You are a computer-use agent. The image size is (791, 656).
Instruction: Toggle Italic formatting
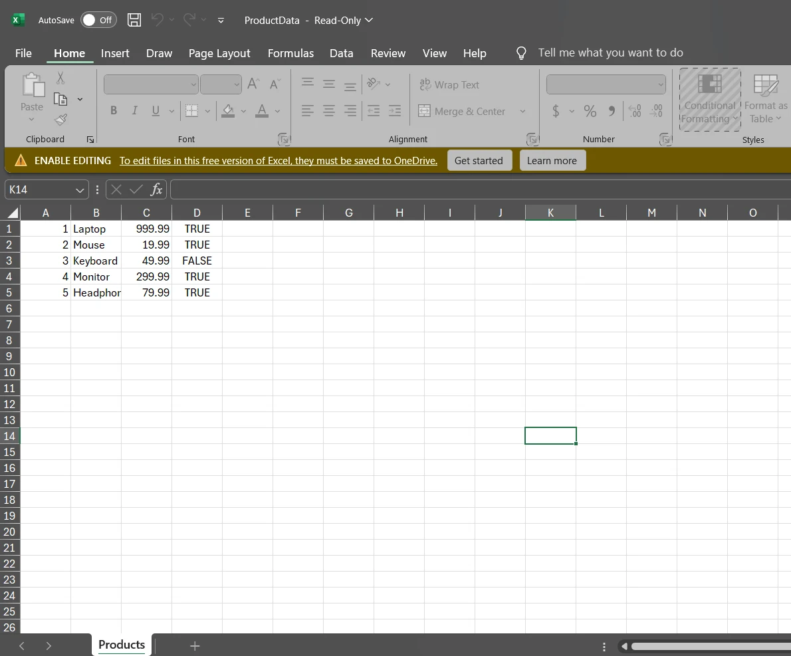(x=134, y=111)
